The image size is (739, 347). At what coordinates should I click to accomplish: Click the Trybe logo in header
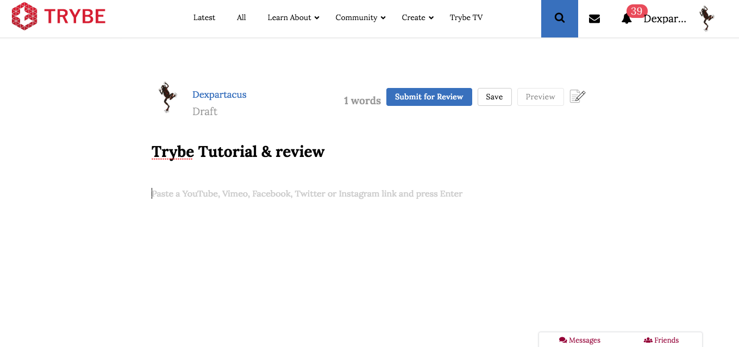(x=59, y=16)
